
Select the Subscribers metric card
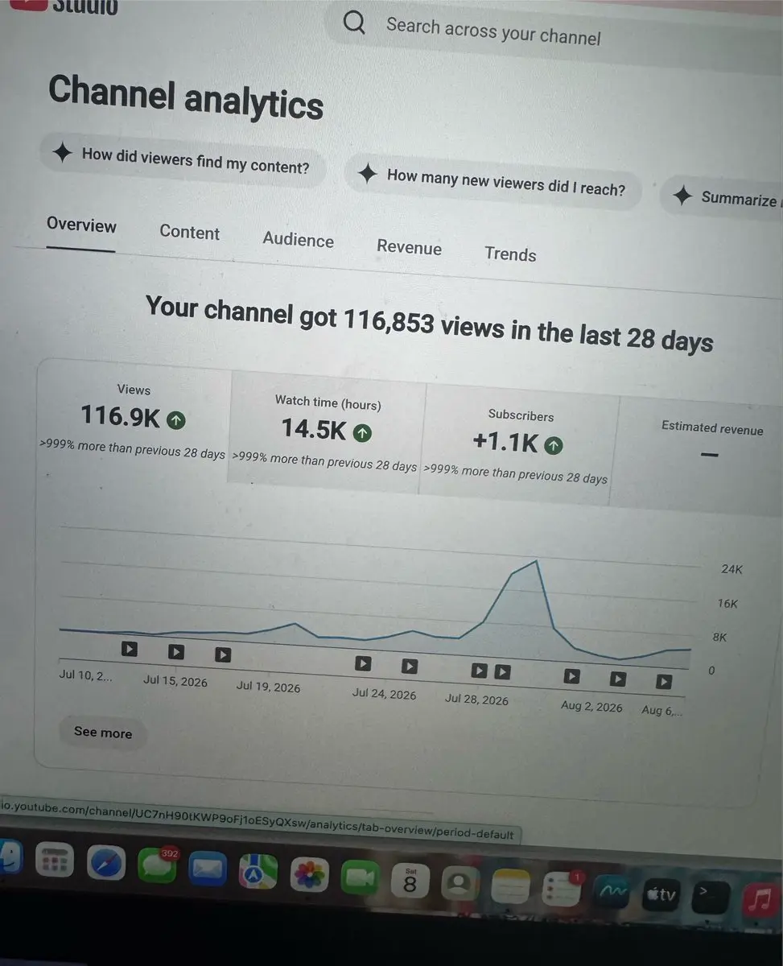click(x=519, y=445)
